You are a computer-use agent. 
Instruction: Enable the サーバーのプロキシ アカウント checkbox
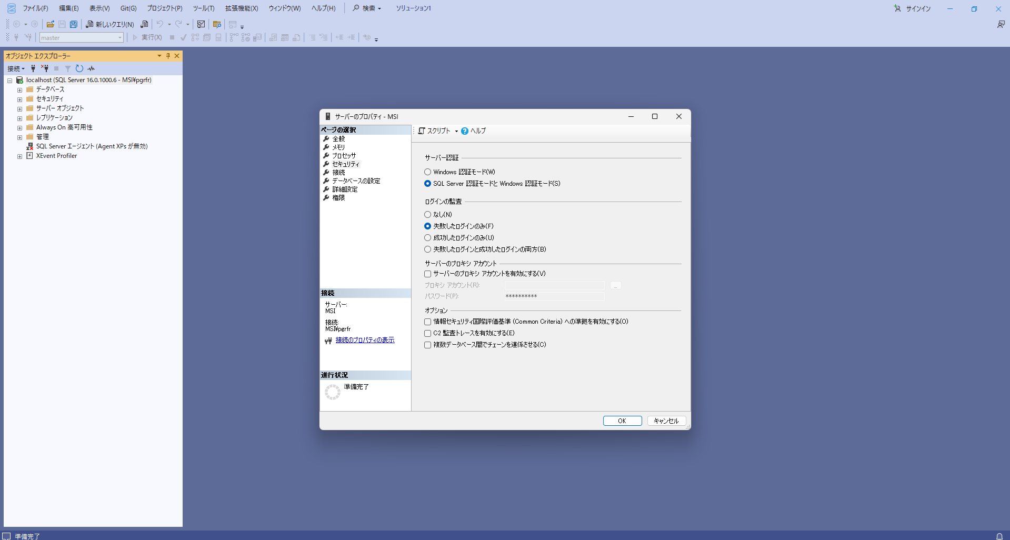coord(427,274)
